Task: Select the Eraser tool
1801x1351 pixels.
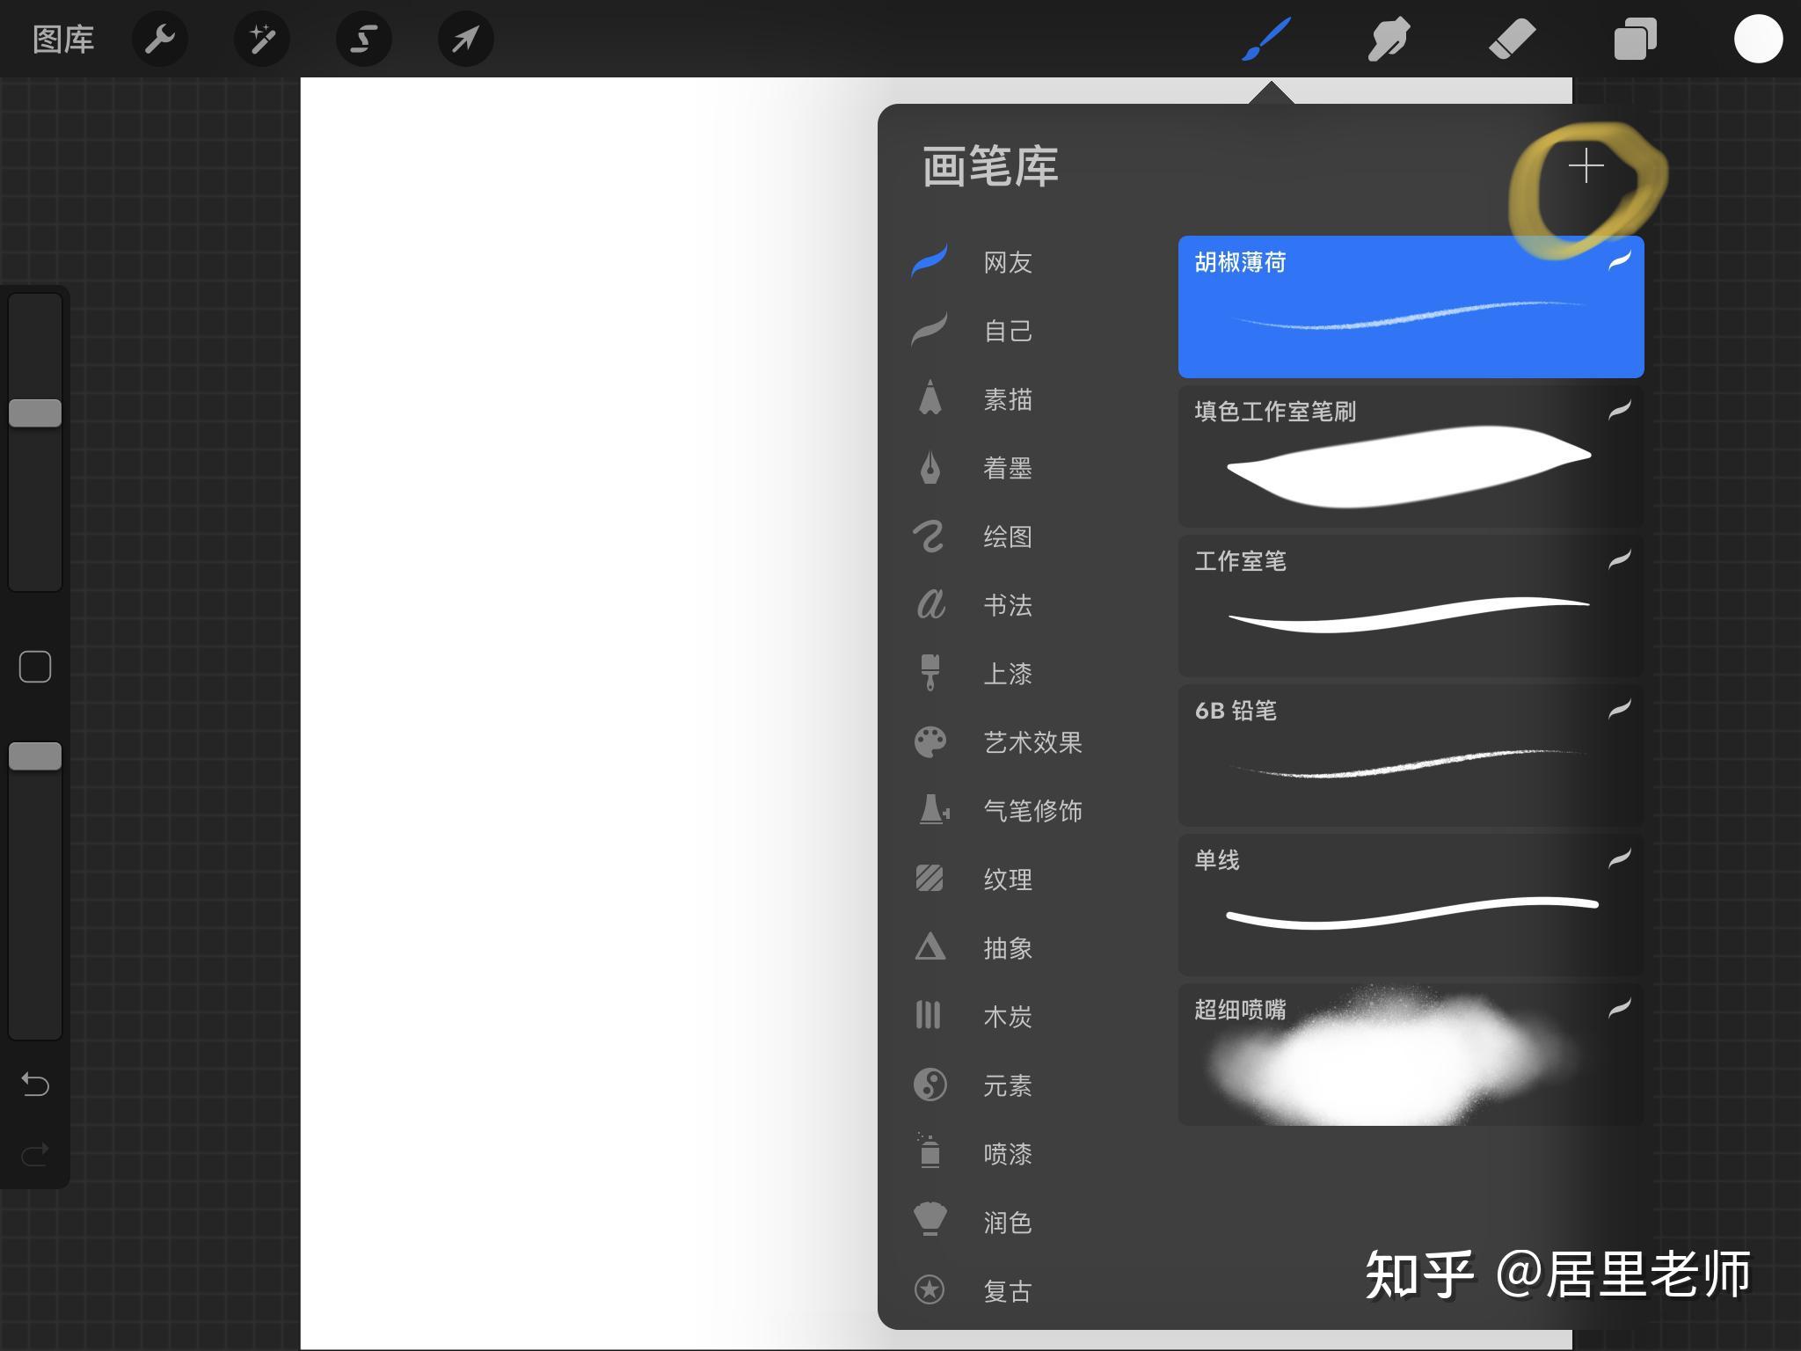Action: [1512, 40]
